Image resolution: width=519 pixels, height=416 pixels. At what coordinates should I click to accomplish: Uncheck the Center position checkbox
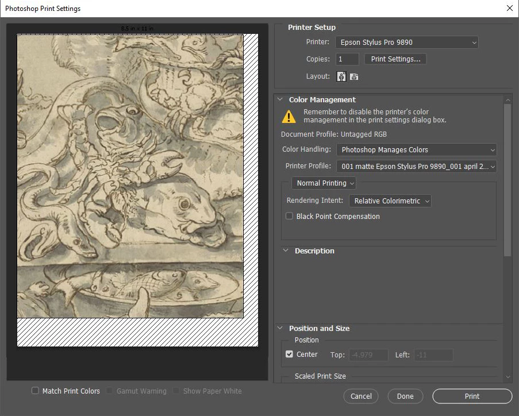click(289, 354)
